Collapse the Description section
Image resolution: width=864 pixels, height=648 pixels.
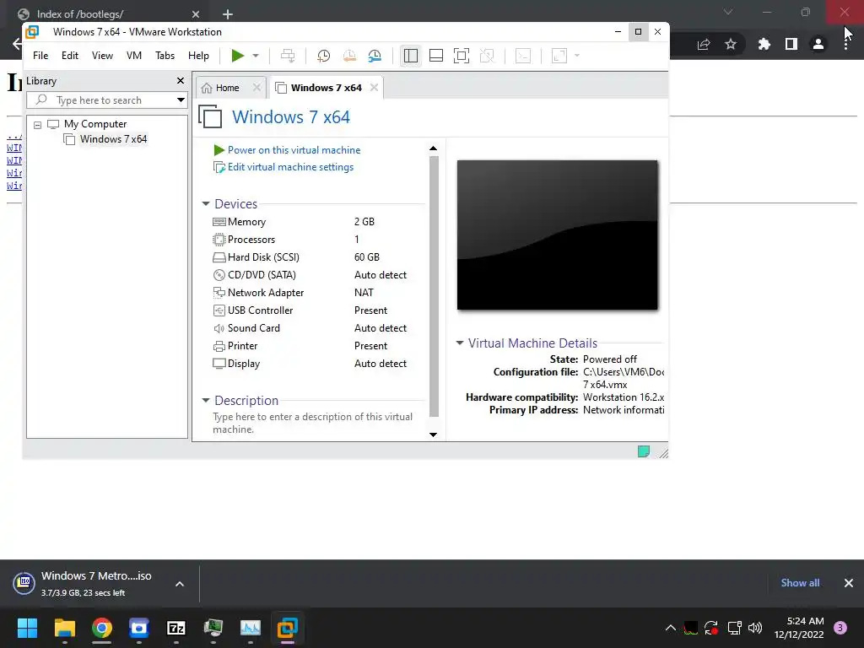tap(206, 401)
